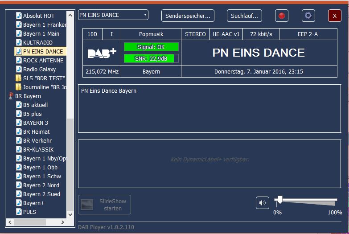Click the SLS "BDR TEST" folder icon

[18, 78]
